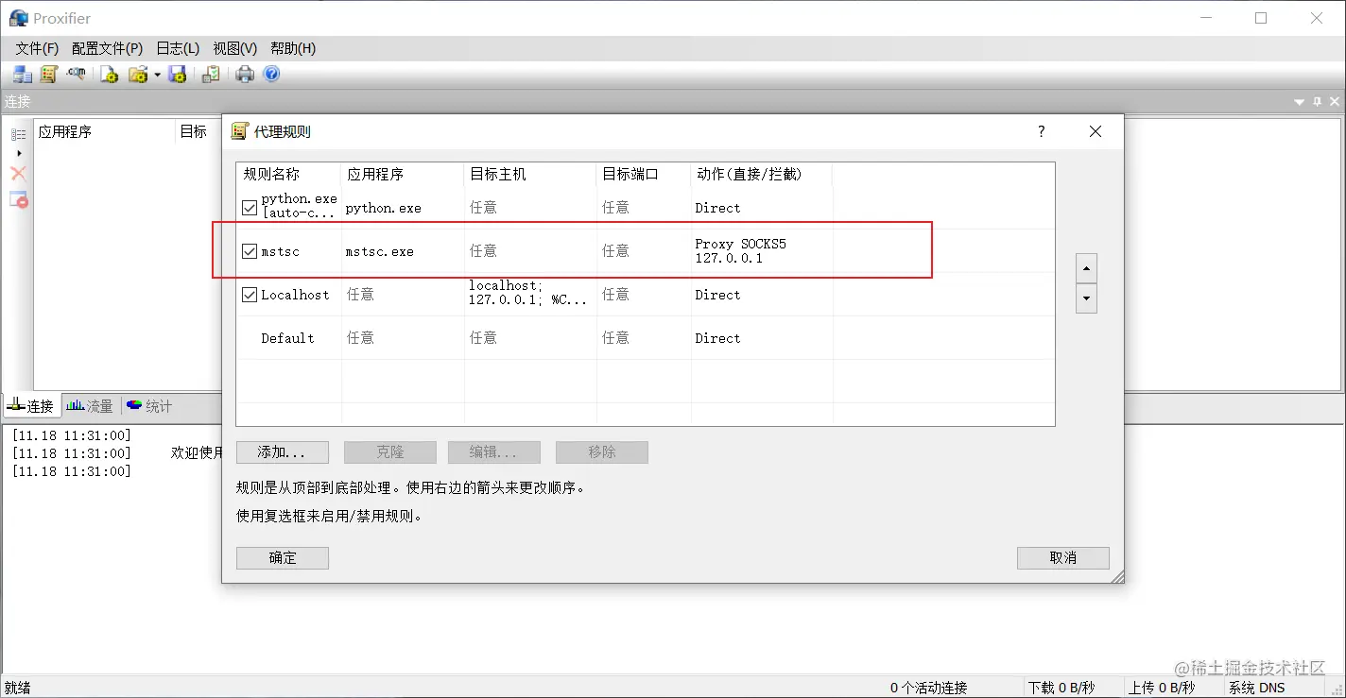Click 目标端口 column header
1346x698 pixels.
644,174
